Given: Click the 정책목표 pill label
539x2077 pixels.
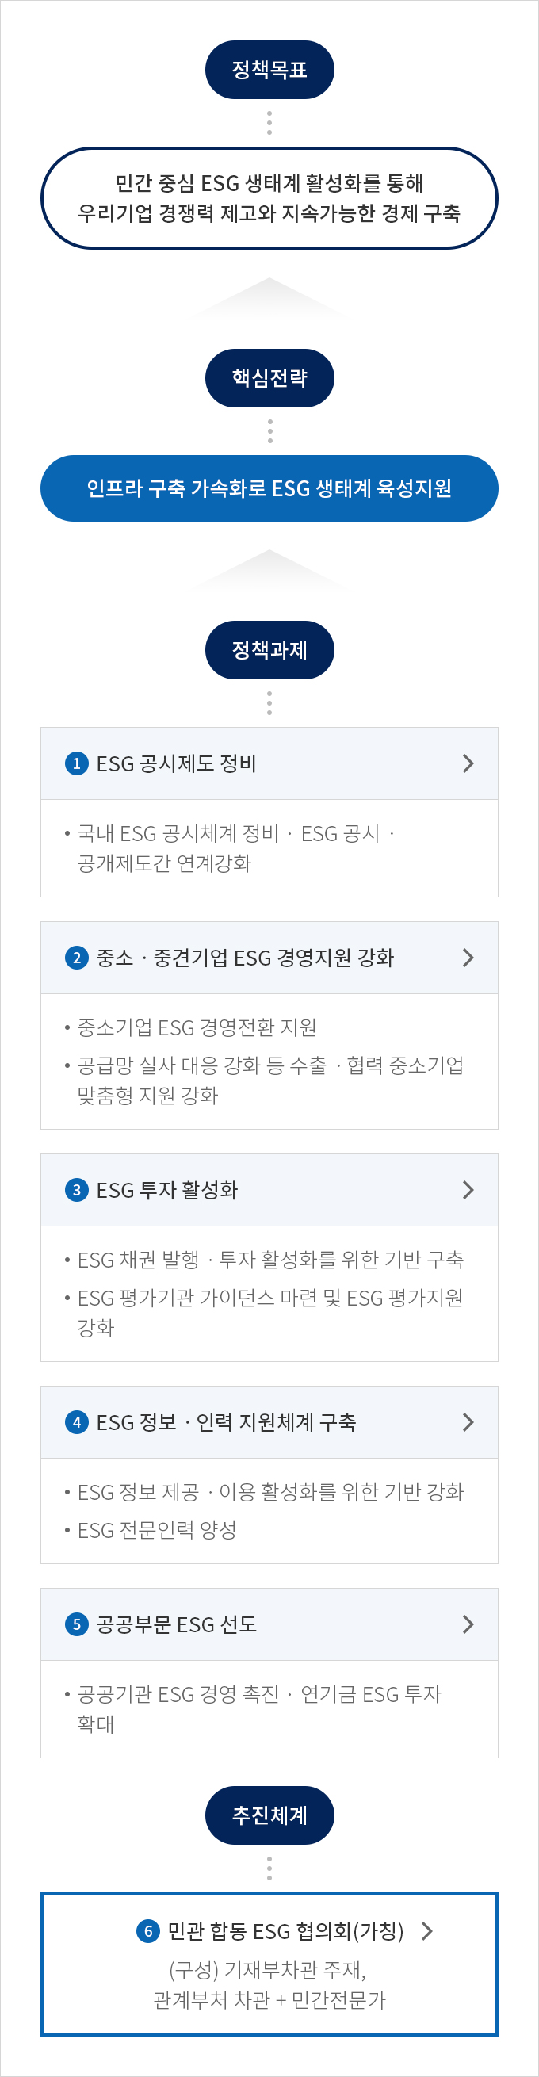Looking at the screenshot, I should (269, 69).
